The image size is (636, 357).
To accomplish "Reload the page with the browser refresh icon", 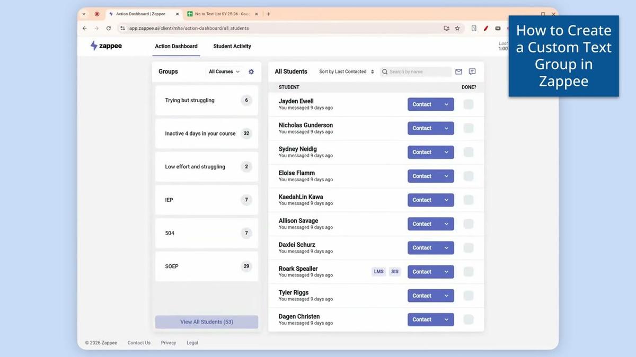I will point(109,28).
